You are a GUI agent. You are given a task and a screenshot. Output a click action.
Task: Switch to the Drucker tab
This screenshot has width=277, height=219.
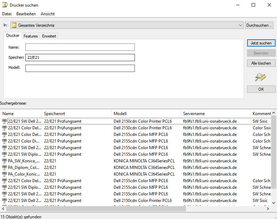(x=13, y=35)
